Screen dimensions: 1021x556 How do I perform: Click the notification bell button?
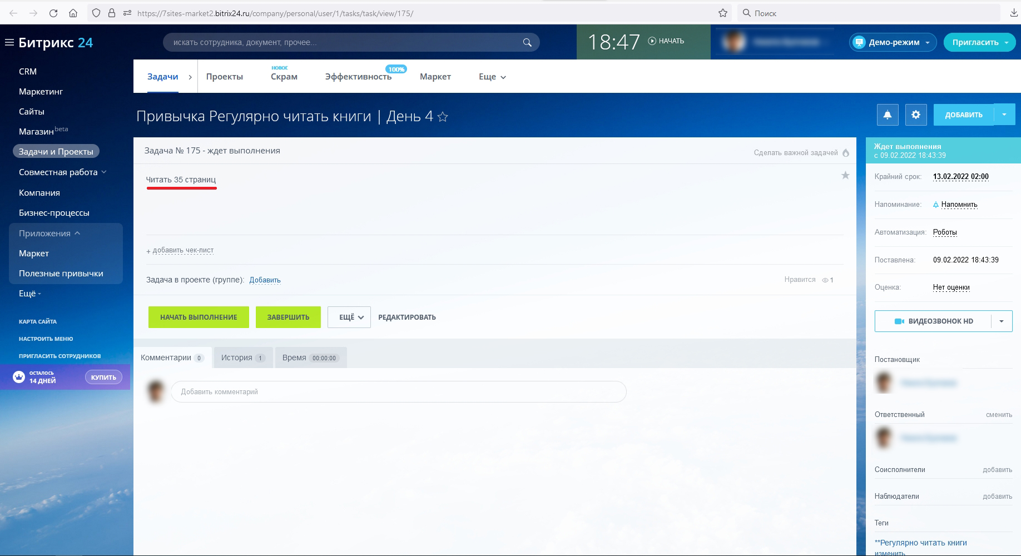click(x=888, y=115)
